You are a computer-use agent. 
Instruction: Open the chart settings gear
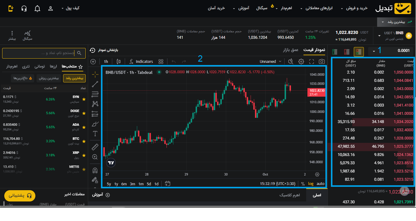[301, 61]
